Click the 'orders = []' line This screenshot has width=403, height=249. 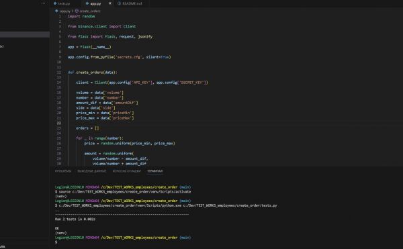(x=87, y=128)
